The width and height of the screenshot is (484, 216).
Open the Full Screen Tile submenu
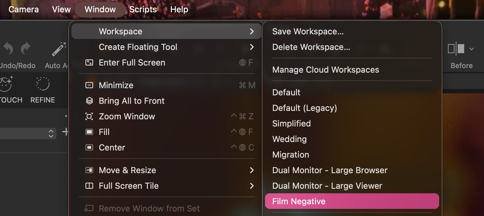pos(251,186)
